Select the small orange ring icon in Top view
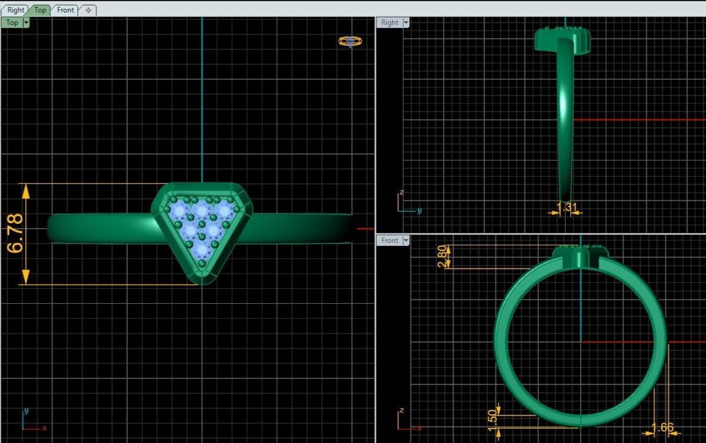 [x=350, y=41]
